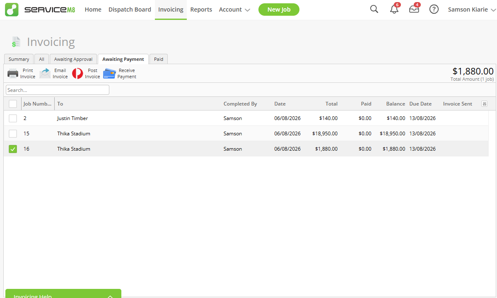
Task: Open notifications bell icon
Action: coord(394,9)
